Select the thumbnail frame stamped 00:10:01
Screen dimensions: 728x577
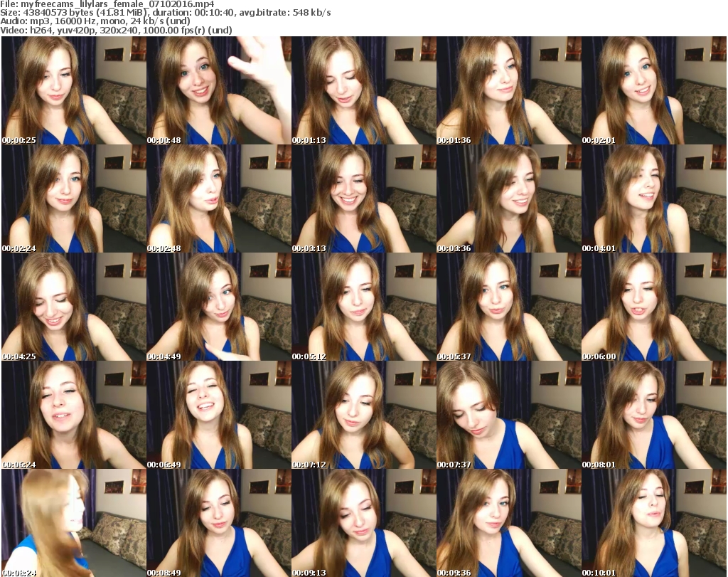click(x=654, y=523)
